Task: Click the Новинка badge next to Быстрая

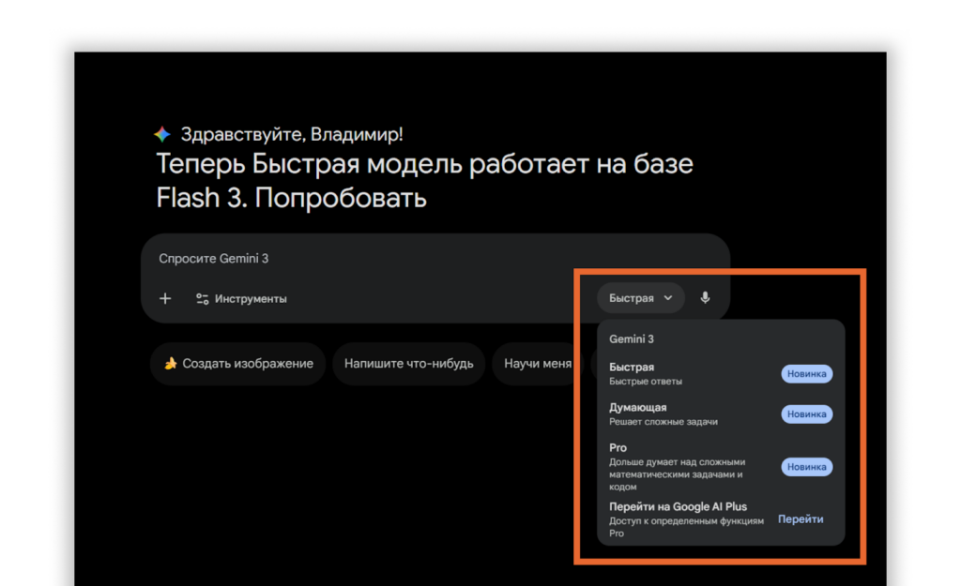Action: pos(806,374)
